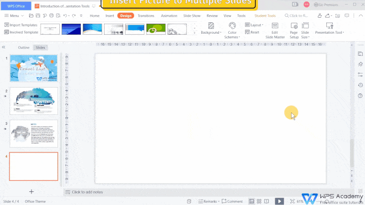Switch to Slide Sorter view
Screen dimensions: 365x205
pyautogui.click(x=259, y=201)
